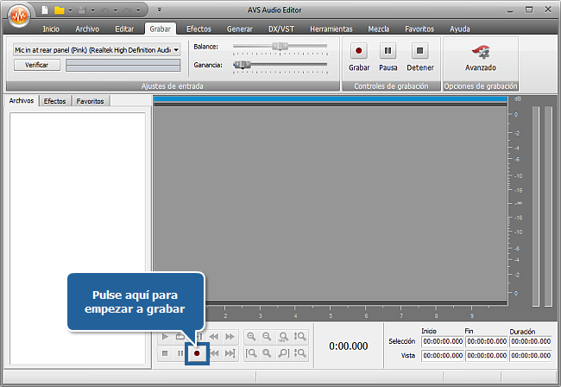Image resolution: width=561 pixels, height=387 pixels.
Task: Open the dropdown arrow beside the folder icon
Action: 70,10
